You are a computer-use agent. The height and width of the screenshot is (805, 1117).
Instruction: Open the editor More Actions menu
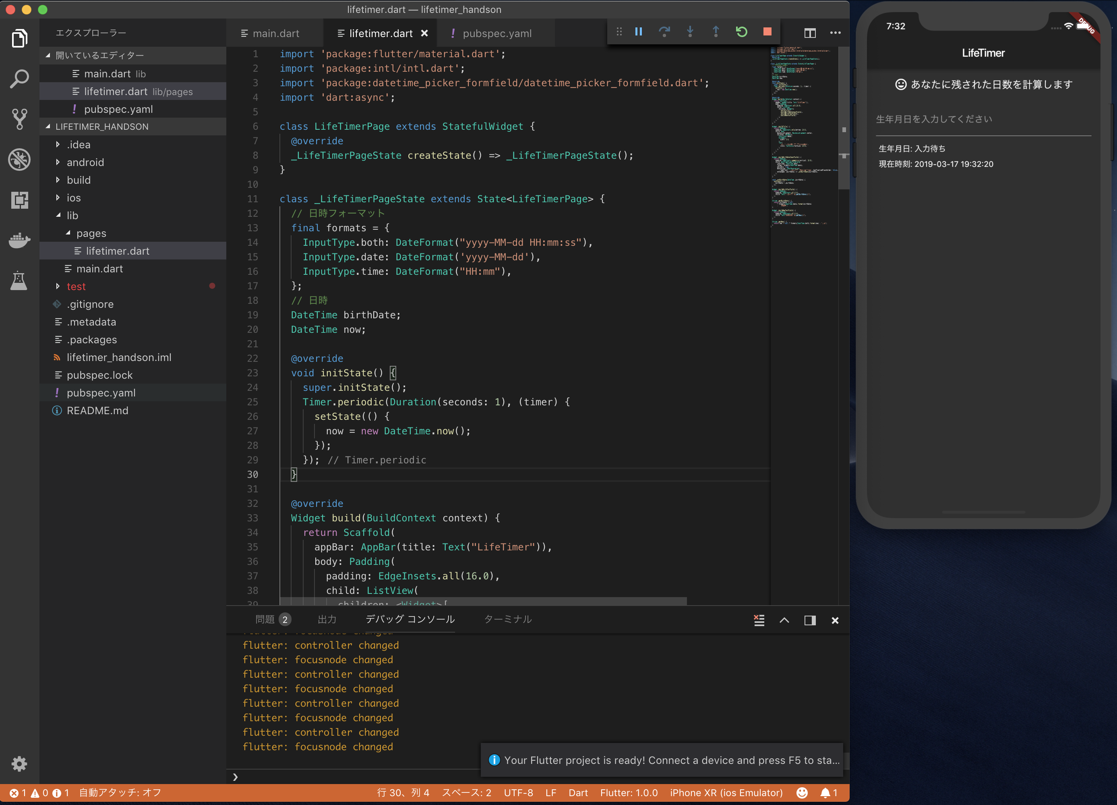pyautogui.click(x=835, y=33)
